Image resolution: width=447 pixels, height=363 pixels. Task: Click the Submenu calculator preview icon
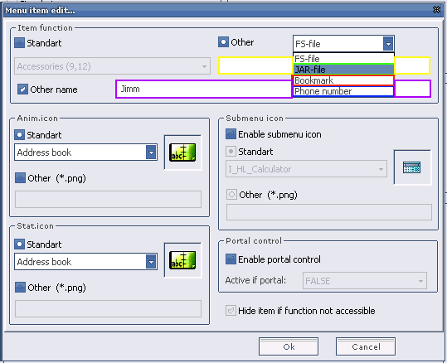click(411, 167)
